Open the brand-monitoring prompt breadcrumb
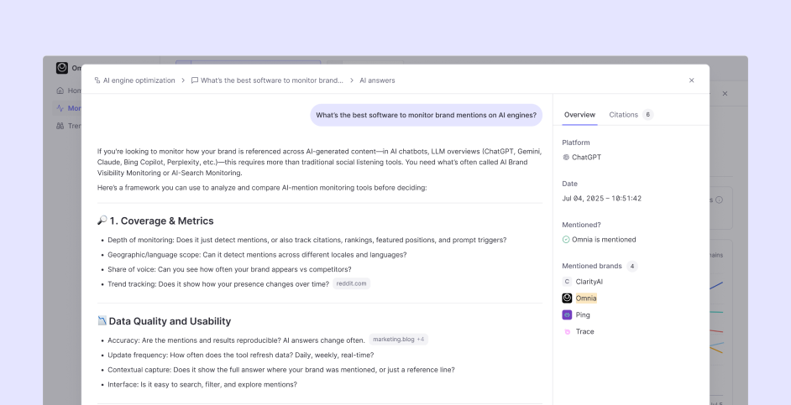 pyautogui.click(x=267, y=80)
